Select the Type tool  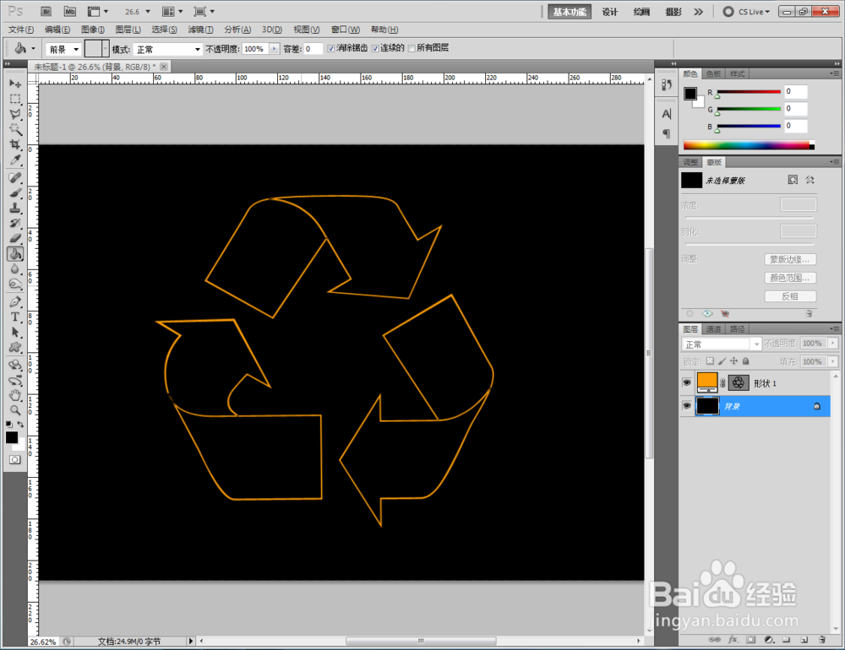click(x=15, y=317)
